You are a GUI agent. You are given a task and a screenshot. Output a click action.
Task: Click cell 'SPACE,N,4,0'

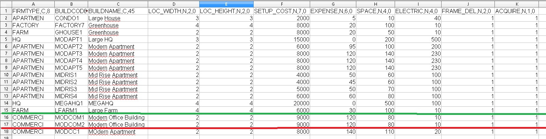click(375, 11)
